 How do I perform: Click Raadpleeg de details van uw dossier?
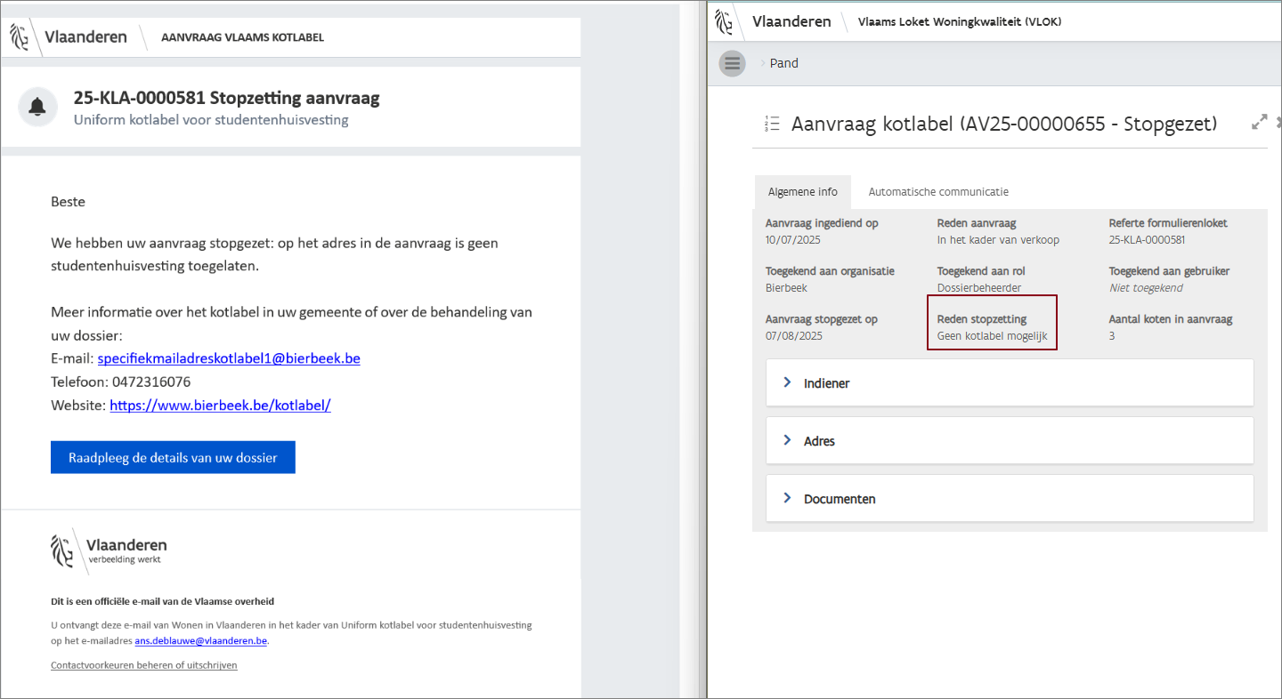(x=173, y=458)
